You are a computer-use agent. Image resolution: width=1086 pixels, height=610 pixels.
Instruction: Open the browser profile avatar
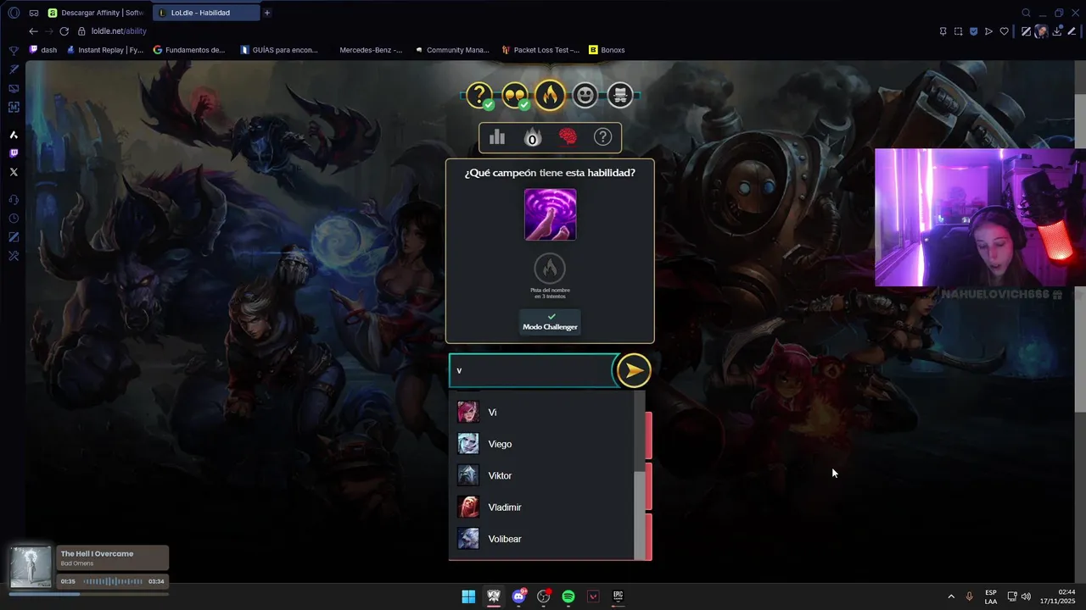point(1041,31)
